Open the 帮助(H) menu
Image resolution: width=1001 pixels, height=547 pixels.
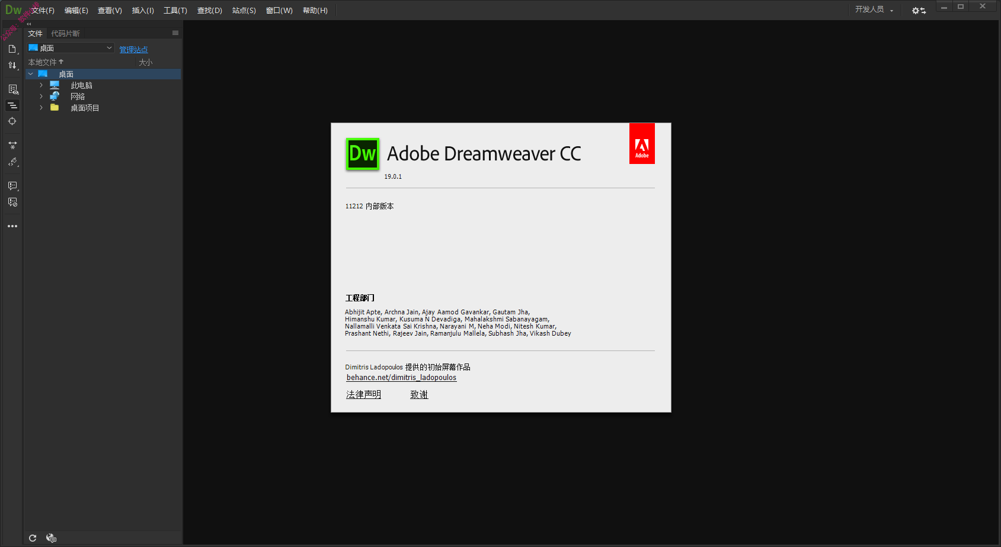tap(315, 11)
